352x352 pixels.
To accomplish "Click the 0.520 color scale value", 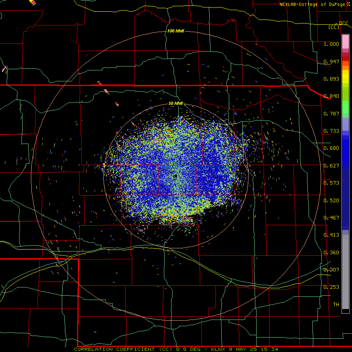I will (x=331, y=201).
